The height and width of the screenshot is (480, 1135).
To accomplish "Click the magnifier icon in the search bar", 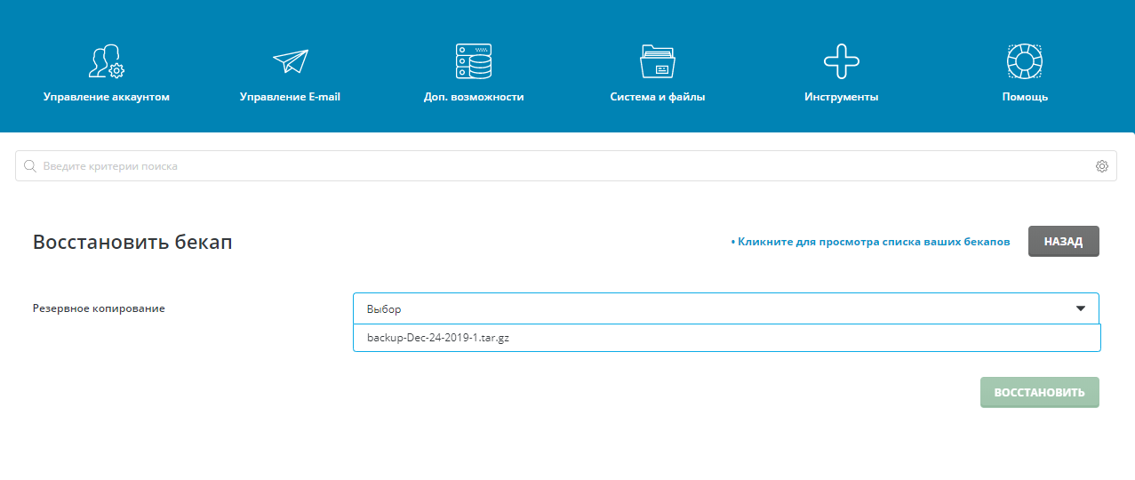I will coord(29,166).
